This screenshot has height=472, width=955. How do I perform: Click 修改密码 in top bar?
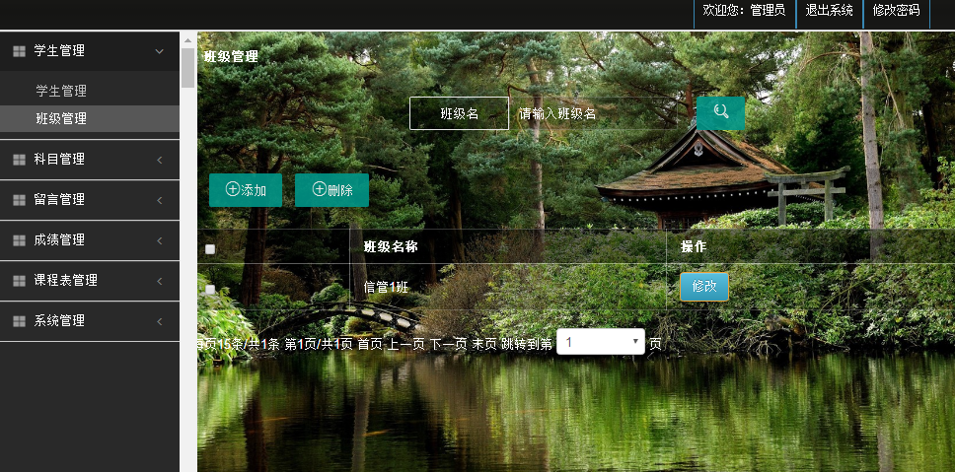pyautogui.click(x=896, y=10)
